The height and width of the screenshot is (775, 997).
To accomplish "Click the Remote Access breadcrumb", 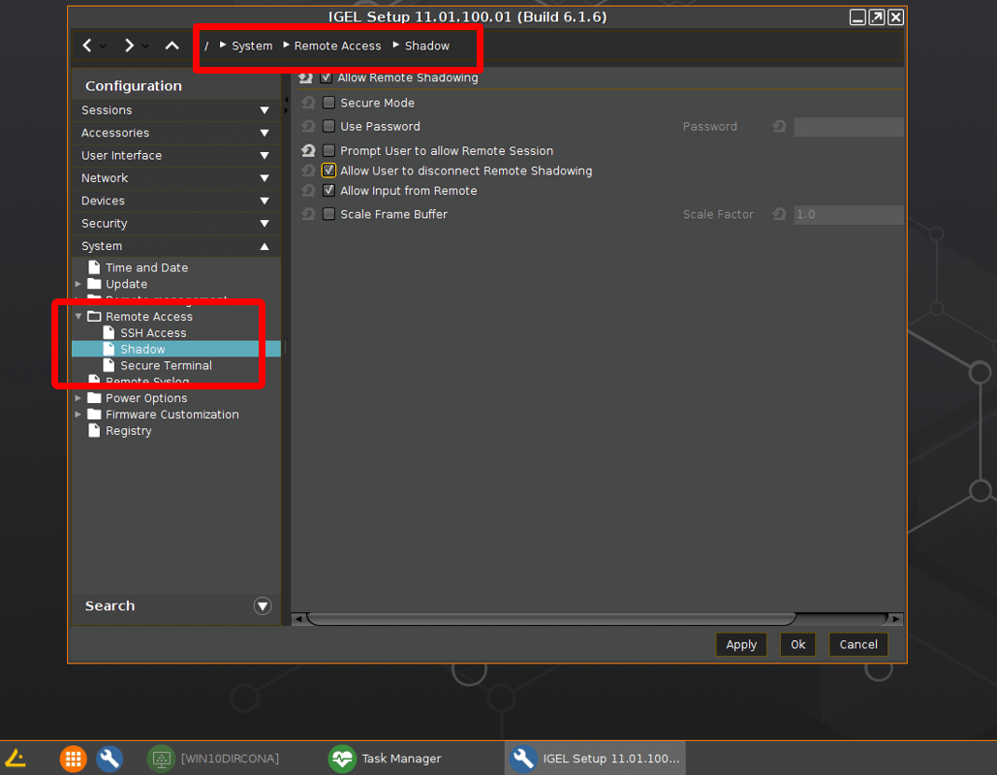I will [x=337, y=46].
